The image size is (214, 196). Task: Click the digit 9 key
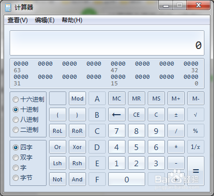click(156, 131)
